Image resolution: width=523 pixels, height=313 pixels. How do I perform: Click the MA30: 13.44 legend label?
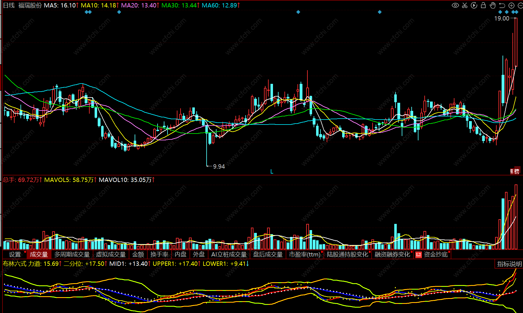click(x=181, y=5)
